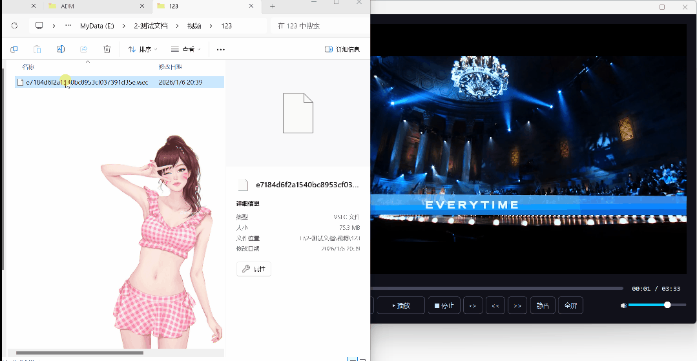The width and height of the screenshot is (697, 361).
Task: Close the 123 tab
Action: [x=251, y=6]
